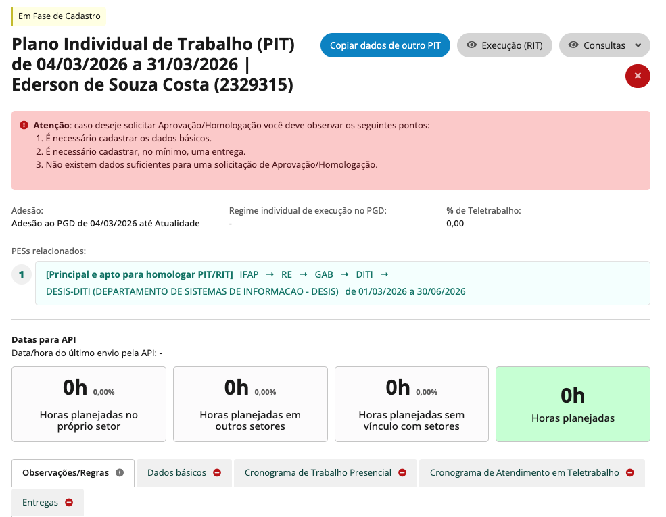Click the DITI breadcrumb text
The width and height of the screenshot is (666, 517).
coord(364,274)
